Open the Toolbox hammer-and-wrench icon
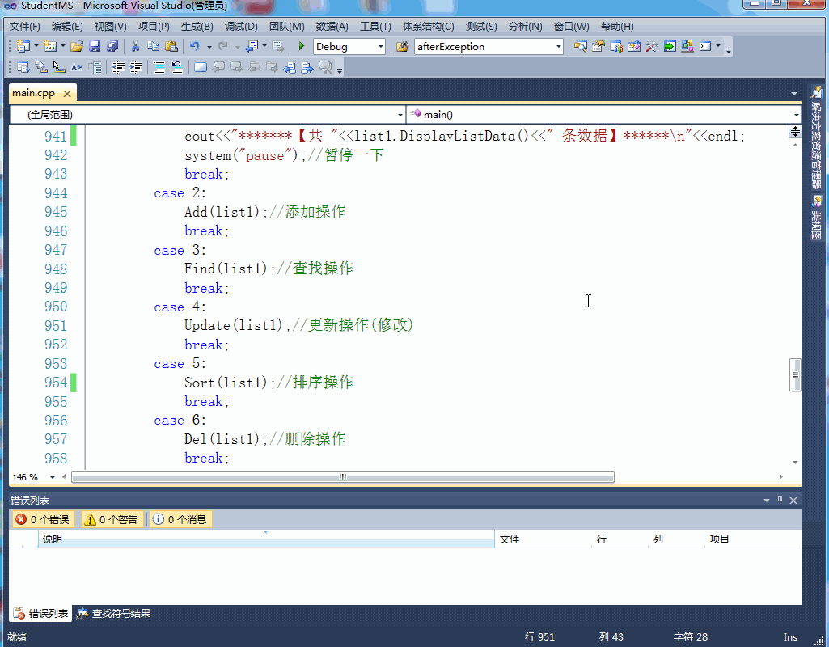Image resolution: width=829 pixels, height=647 pixels. (x=651, y=47)
